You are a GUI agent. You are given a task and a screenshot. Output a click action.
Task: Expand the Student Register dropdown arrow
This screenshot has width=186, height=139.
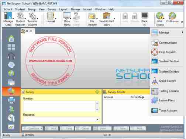coord(25,19)
